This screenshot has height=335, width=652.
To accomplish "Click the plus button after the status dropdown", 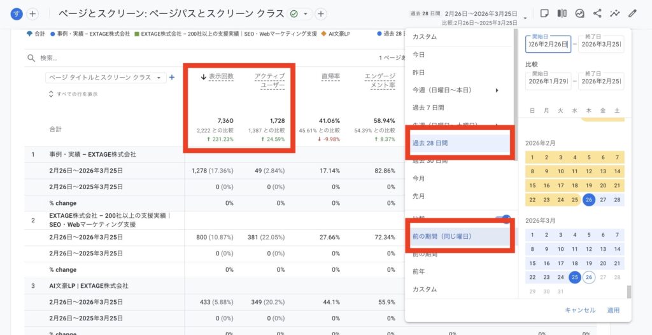I will [x=320, y=14].
